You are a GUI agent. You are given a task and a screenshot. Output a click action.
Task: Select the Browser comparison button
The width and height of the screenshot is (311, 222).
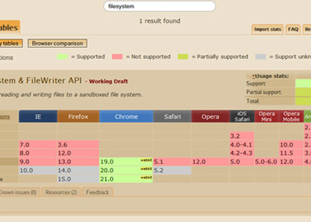[x=57, y=43]
